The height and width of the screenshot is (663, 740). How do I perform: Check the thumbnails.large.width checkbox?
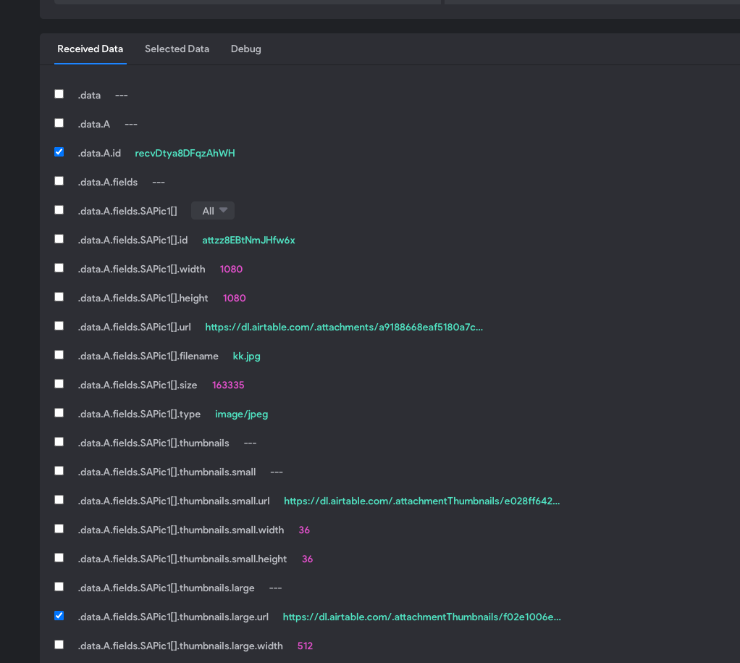(59, 645)
